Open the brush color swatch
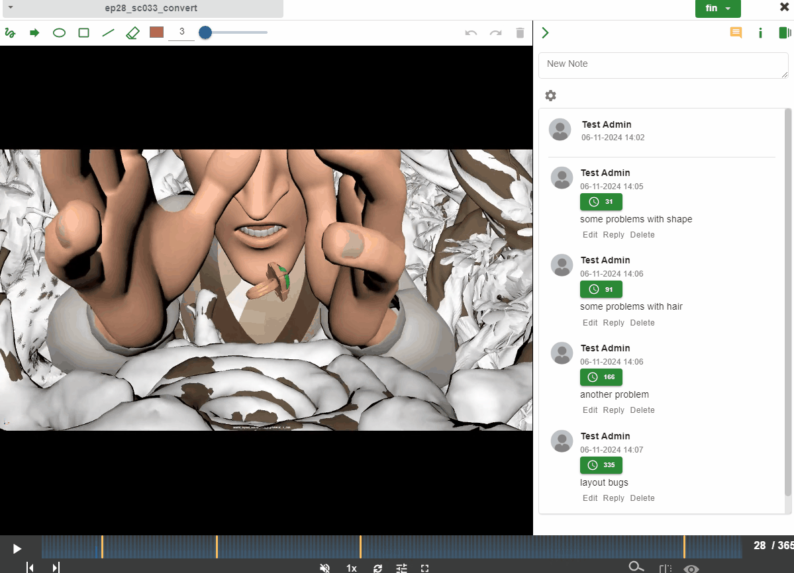This screenshot has width=794, height=573. tap(156, 32)
